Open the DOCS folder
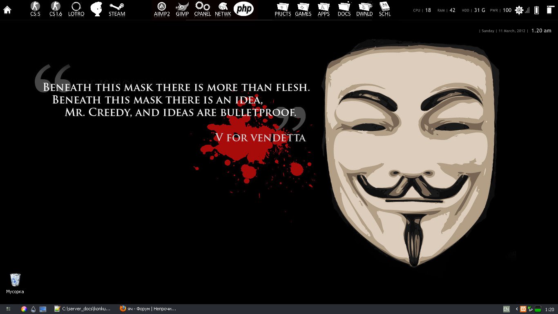The height and width of the screenshot is (314, 558). point(344,9)
